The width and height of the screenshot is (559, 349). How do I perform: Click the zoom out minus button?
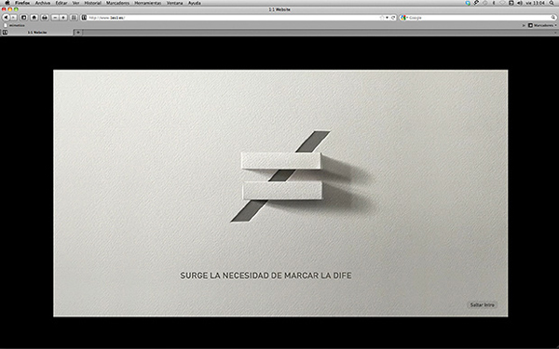[55, 18]
